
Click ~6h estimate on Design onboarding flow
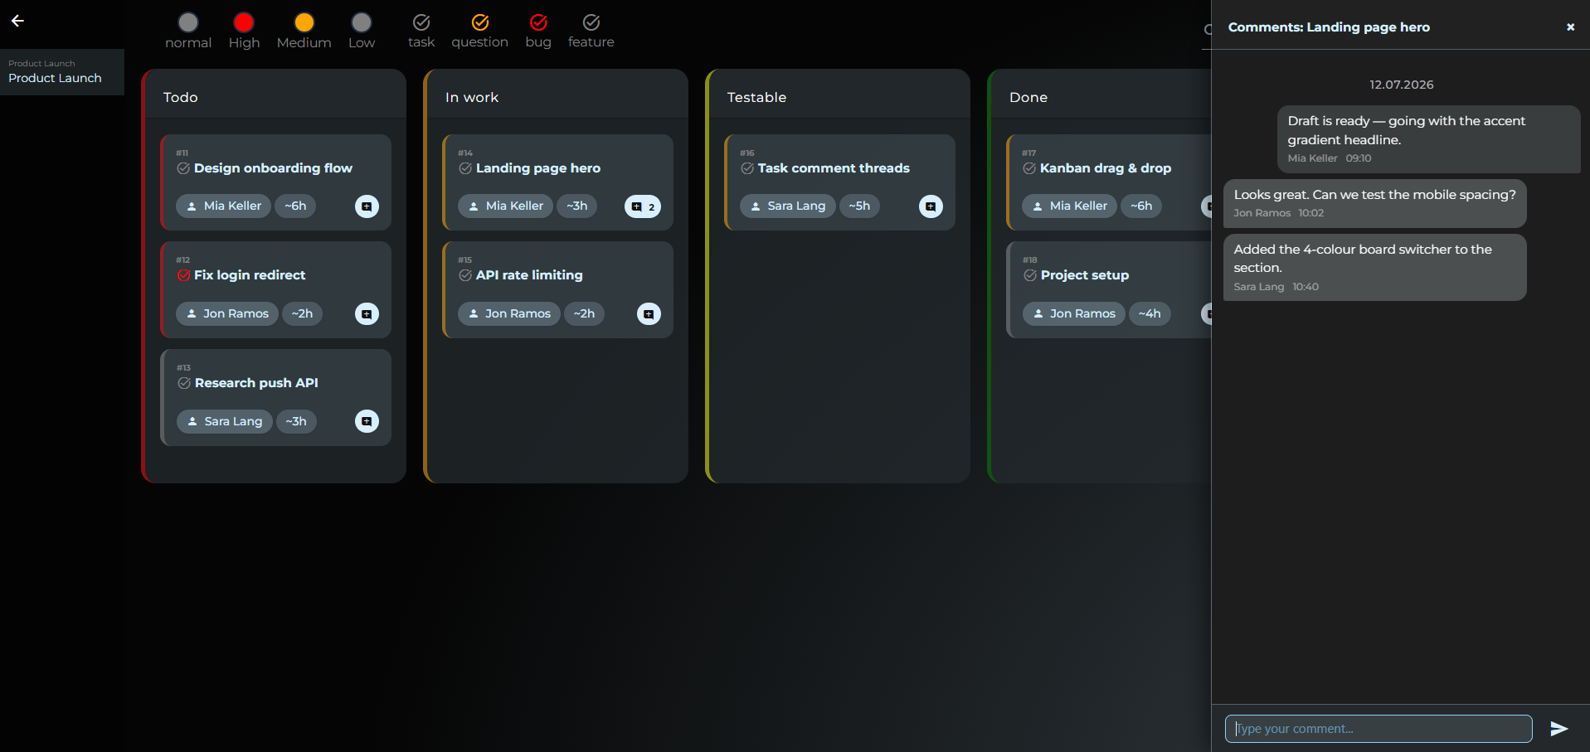[295, 206]
